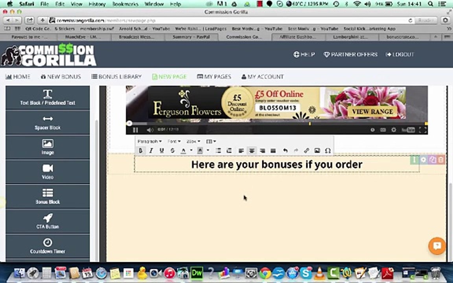Open the BONUS LIBRARY tab
Screen dimensions: 453x283
(x=116, y=77)
